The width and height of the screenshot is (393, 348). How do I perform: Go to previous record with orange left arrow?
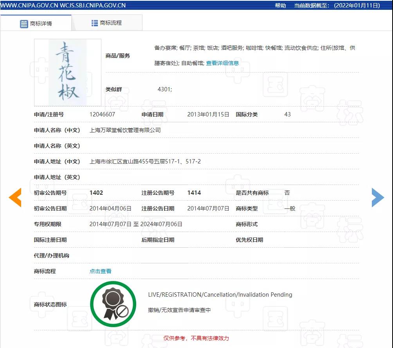point(15,198)
